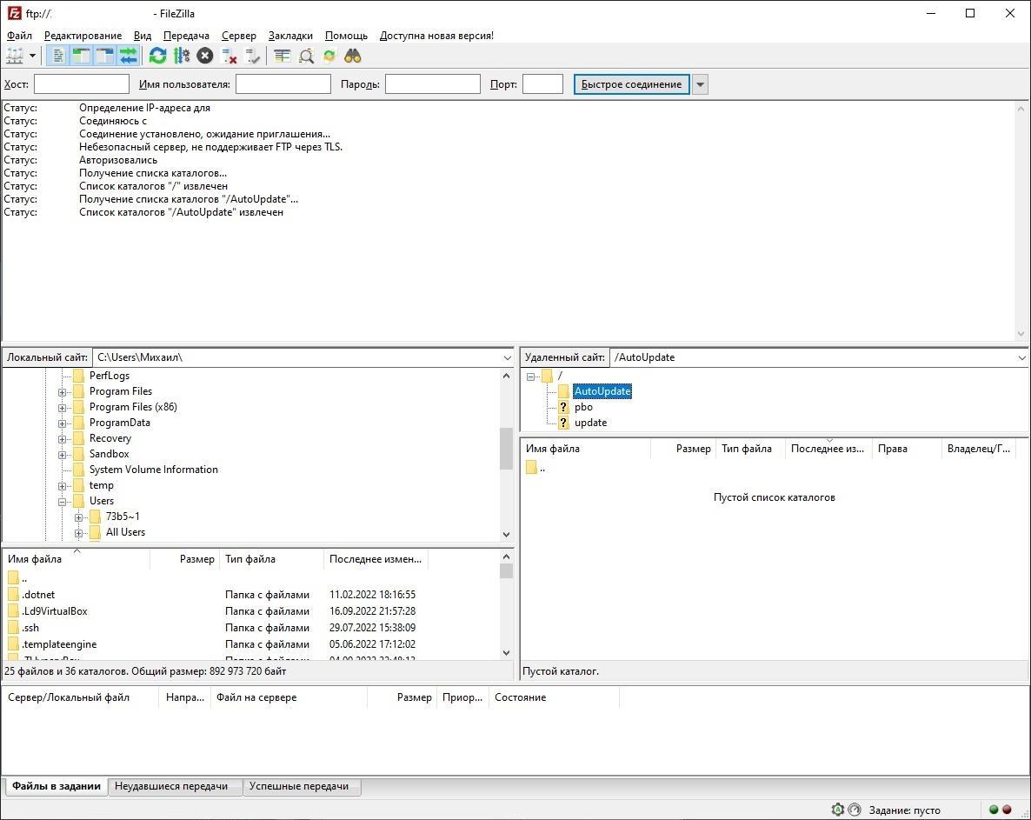Toggle synchronized browsing icon

pyautogui.click(x=329, y=56)
